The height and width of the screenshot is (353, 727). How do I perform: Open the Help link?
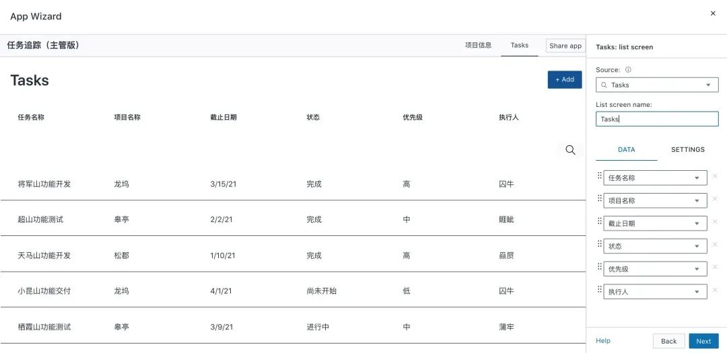tap(602, 340)
